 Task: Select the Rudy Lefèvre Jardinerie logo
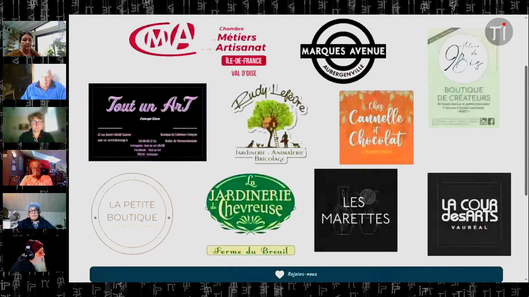269,124
